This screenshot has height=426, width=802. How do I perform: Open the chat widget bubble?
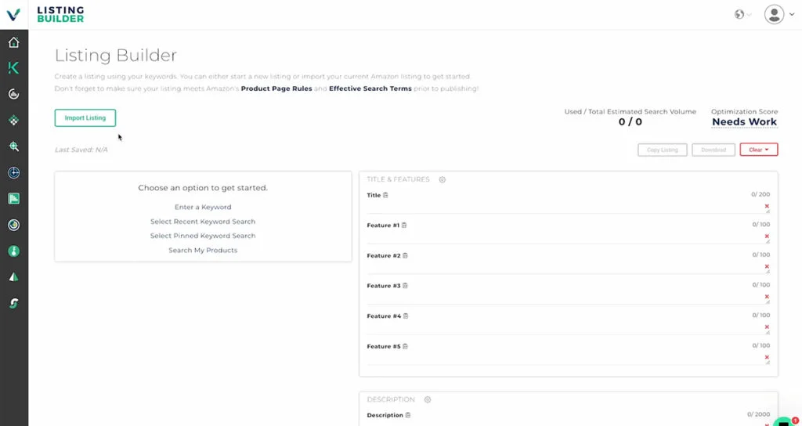tap(784, 422)
